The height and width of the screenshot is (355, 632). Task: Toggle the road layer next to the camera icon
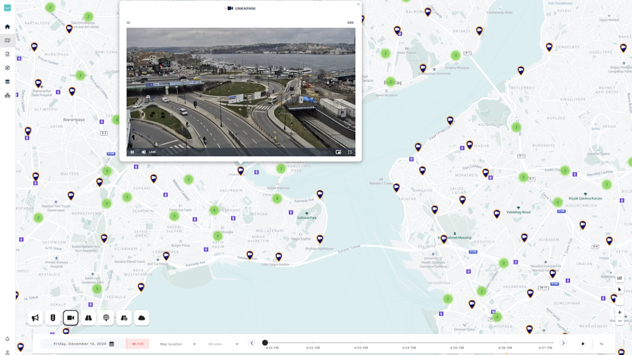click(x=88, y=318)
